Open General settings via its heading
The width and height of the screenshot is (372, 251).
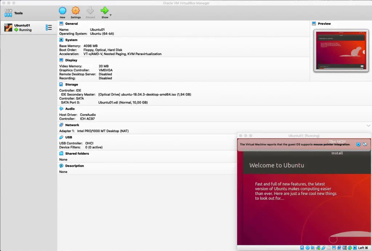(x=72, y=24)
